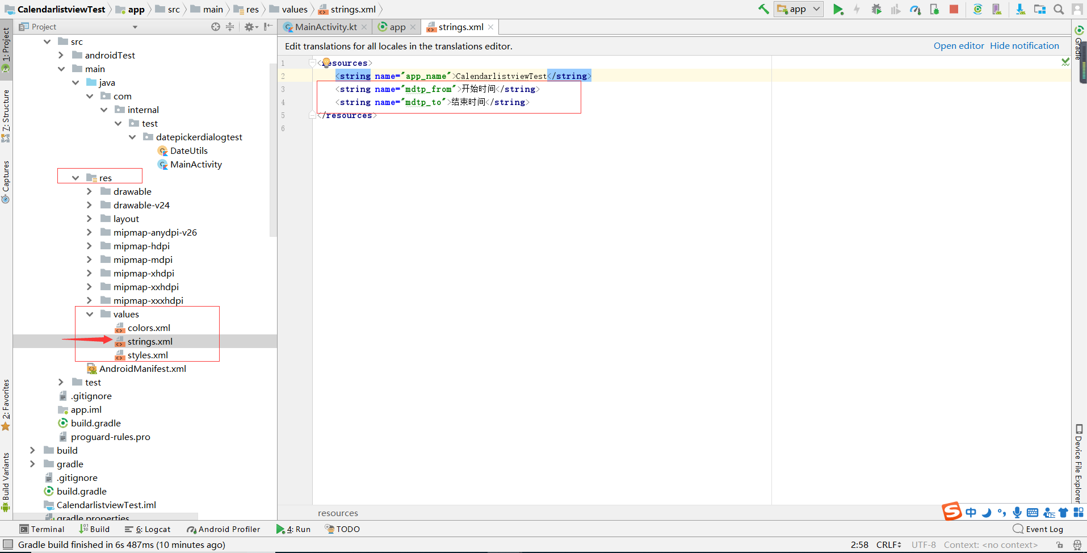Click the Make Project hammer icon
This screenshot has width=1087, height=553.
point(763,9)
